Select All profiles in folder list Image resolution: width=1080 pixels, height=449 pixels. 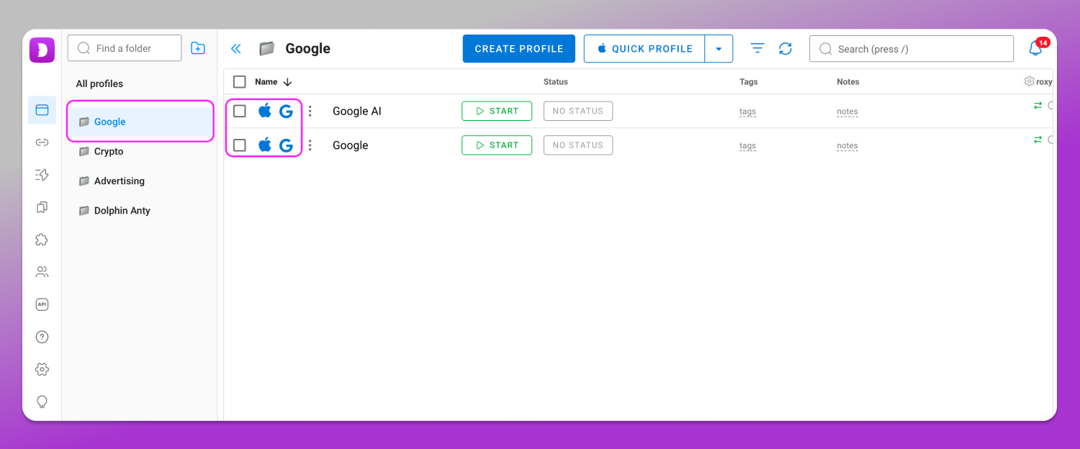[99, 83]
